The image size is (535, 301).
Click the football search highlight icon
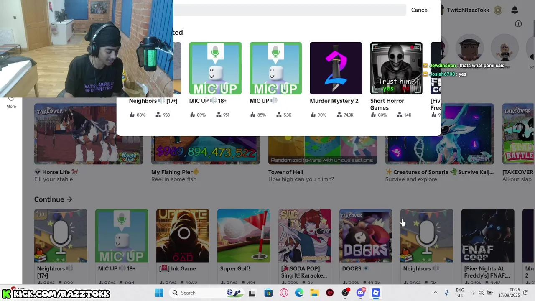(234, 293)
